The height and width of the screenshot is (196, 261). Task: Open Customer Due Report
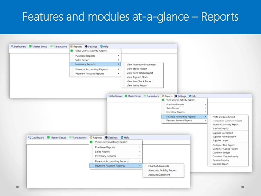pos(223,145)
